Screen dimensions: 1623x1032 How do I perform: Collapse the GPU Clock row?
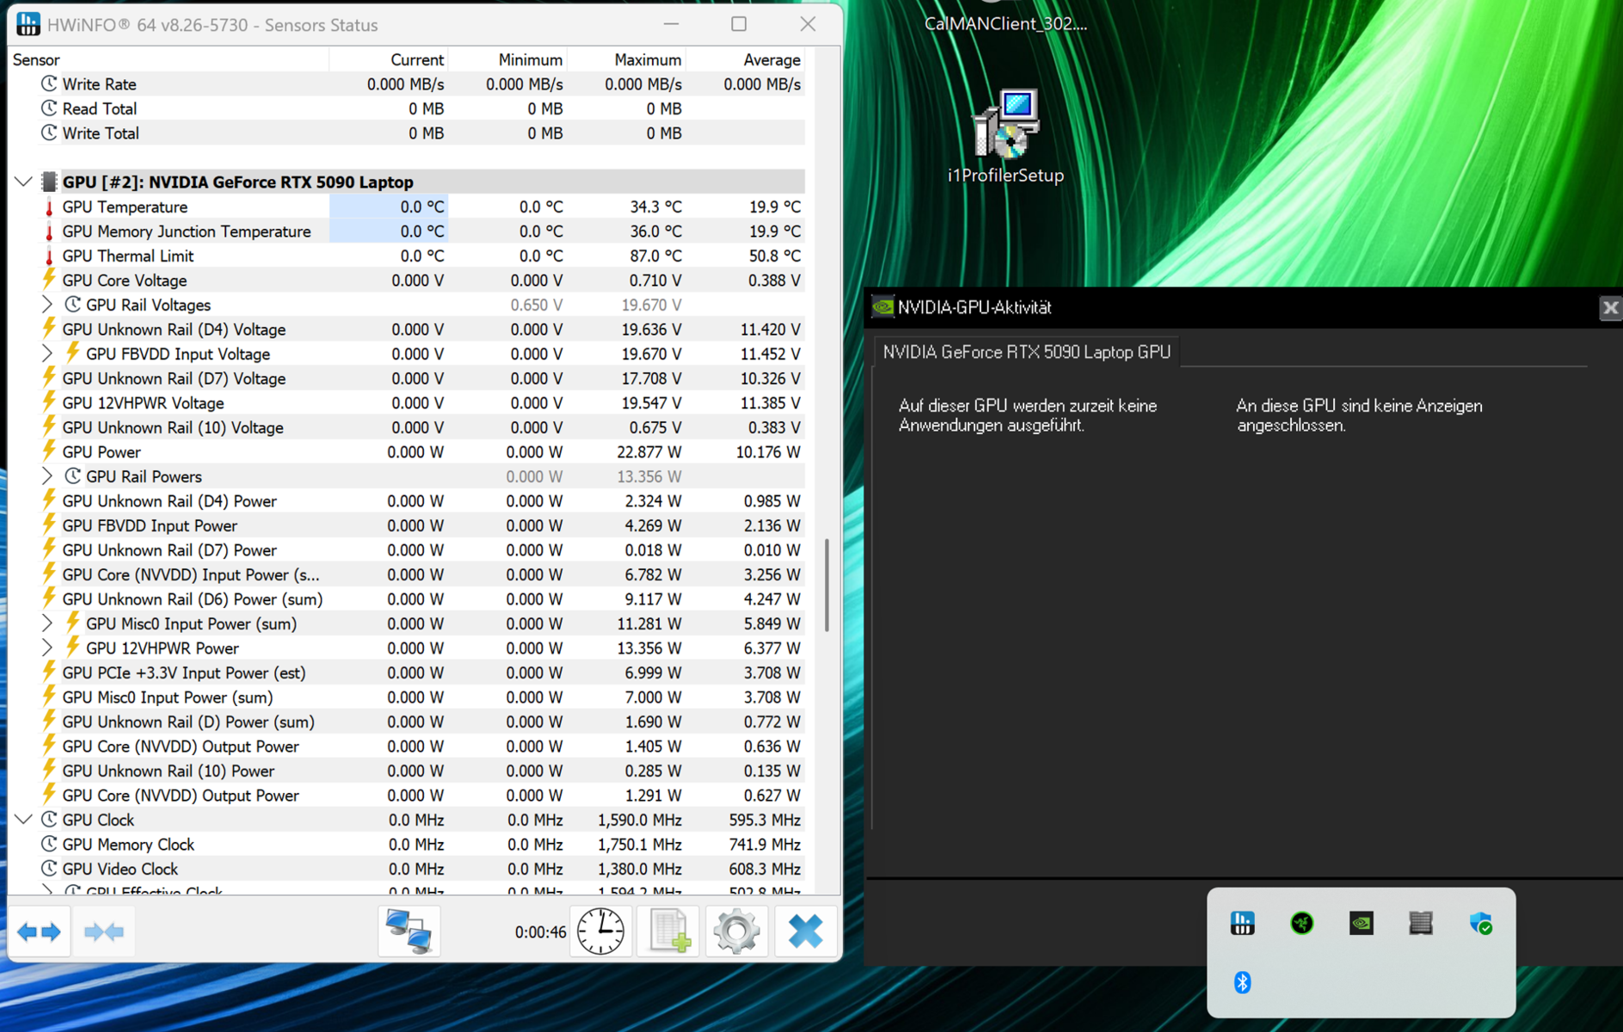tap(23, 820)
